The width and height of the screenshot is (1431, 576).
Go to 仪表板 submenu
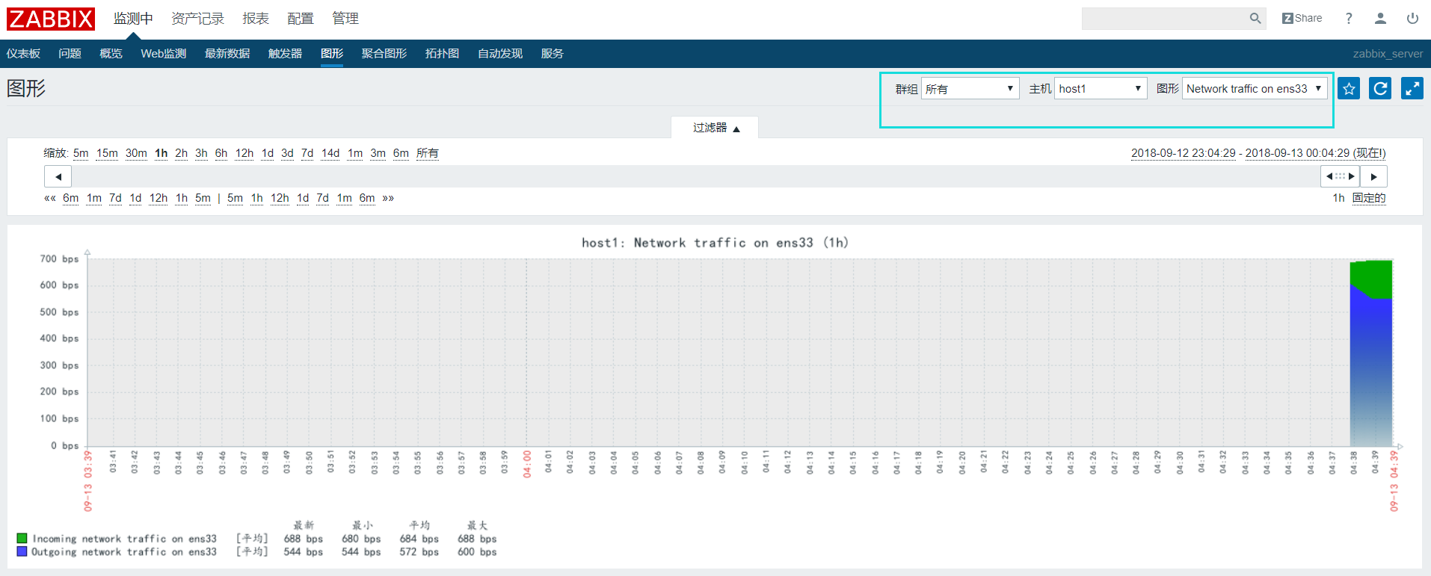23,54
